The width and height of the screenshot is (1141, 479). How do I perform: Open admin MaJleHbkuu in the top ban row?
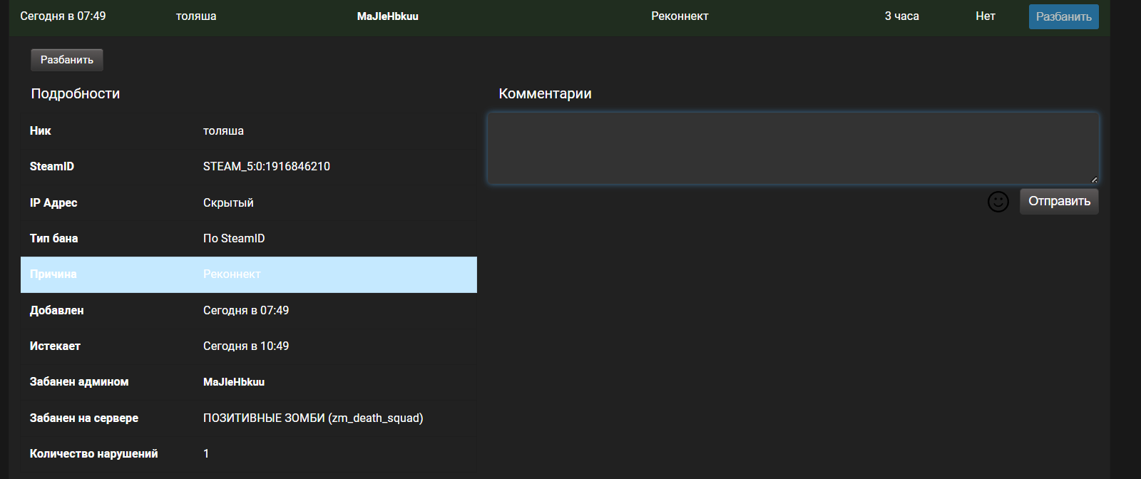387,16
